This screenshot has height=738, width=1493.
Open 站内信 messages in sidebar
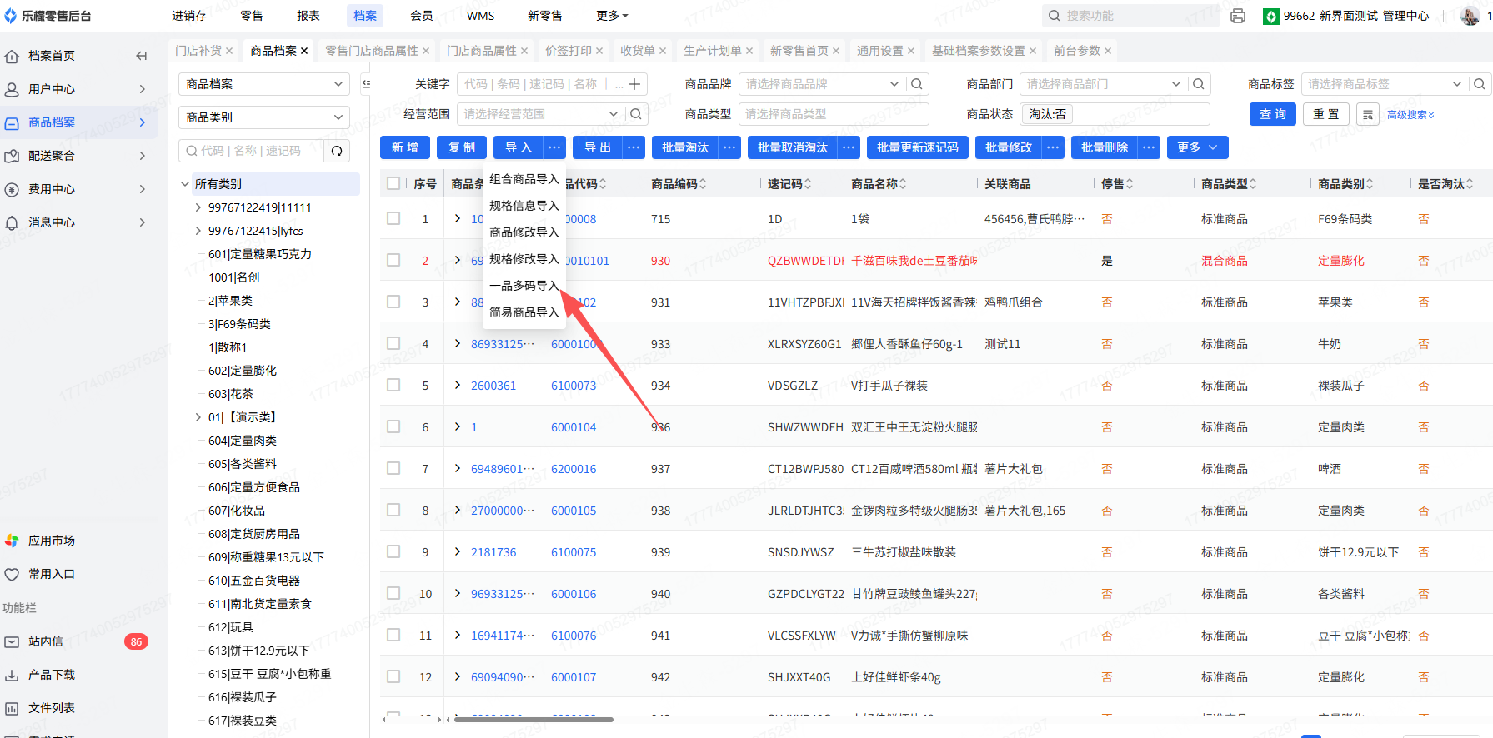click(x=46, y=641)
